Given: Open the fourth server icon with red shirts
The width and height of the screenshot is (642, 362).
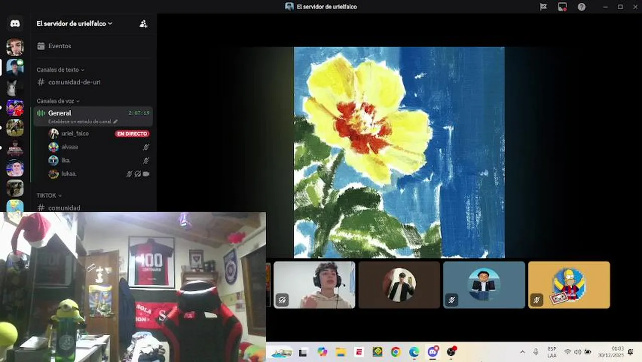Looking at the screenshot, I should click(x=15, y=108).
